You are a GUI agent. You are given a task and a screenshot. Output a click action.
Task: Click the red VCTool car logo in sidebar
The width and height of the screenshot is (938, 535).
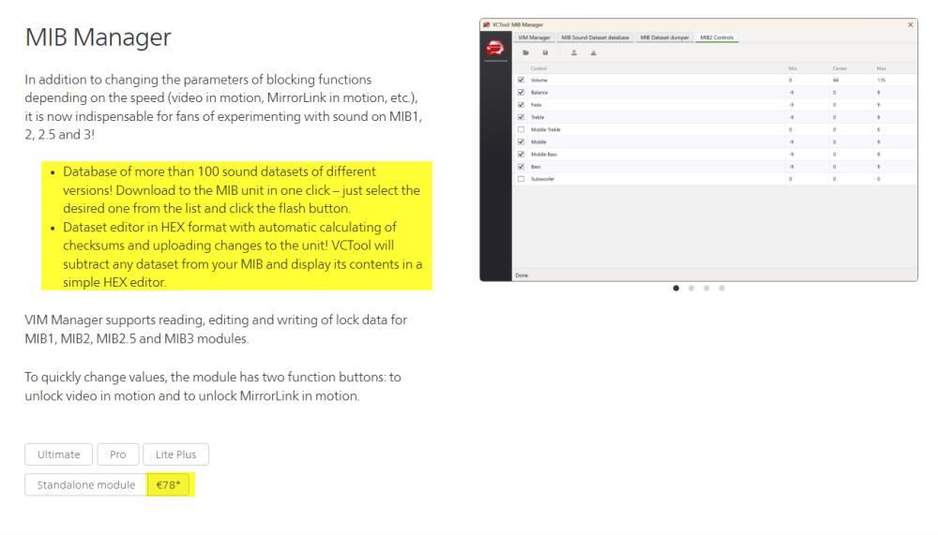pos(495,48)
